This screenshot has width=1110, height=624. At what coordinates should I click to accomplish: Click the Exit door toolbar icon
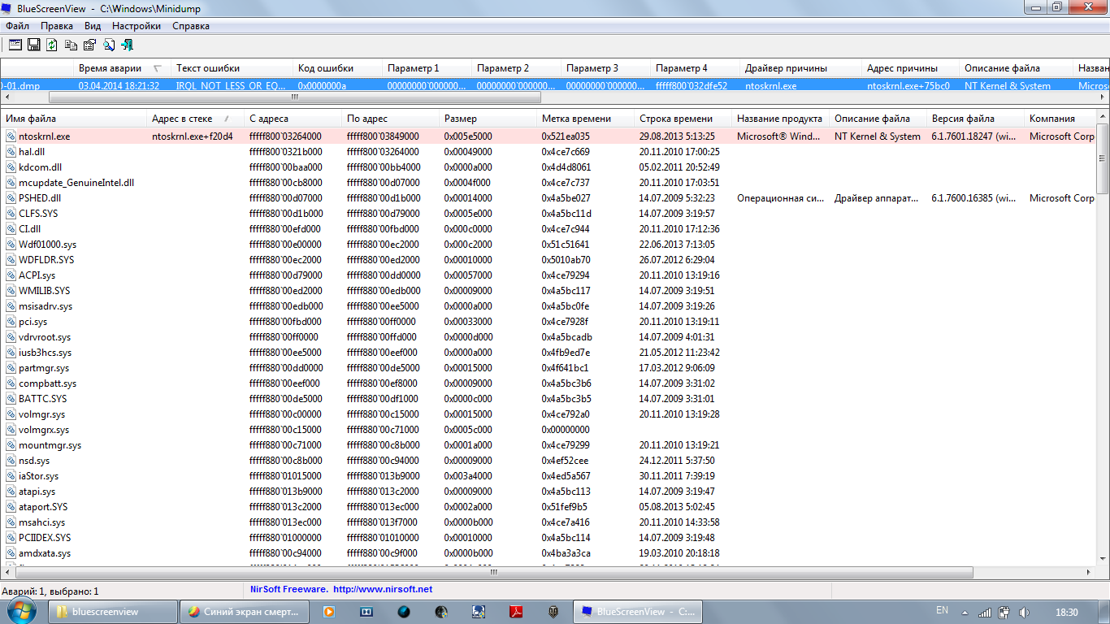click(127, 45)
